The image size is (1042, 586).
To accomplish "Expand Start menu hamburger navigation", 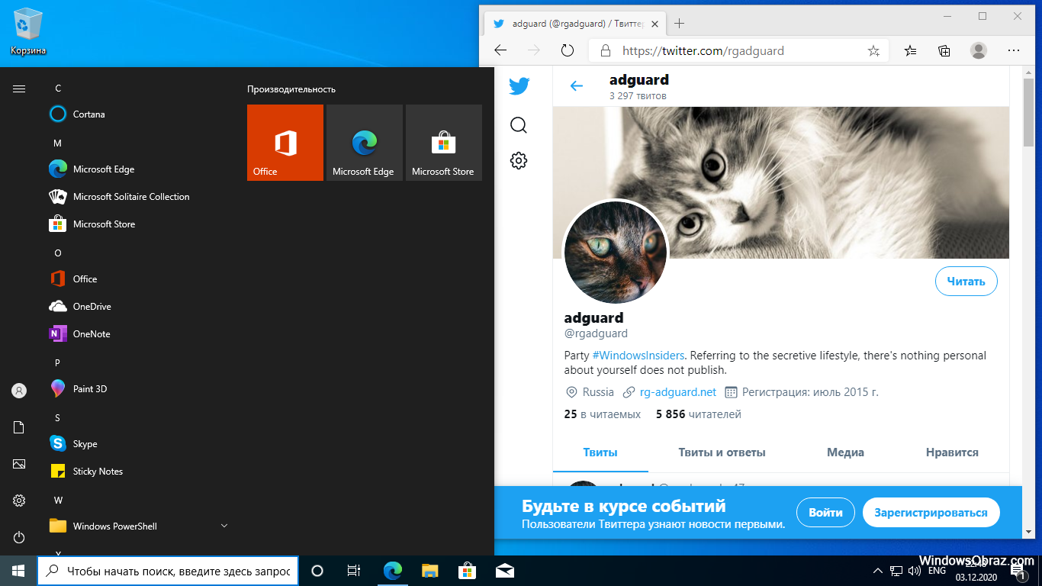I will tap(19, 89).
